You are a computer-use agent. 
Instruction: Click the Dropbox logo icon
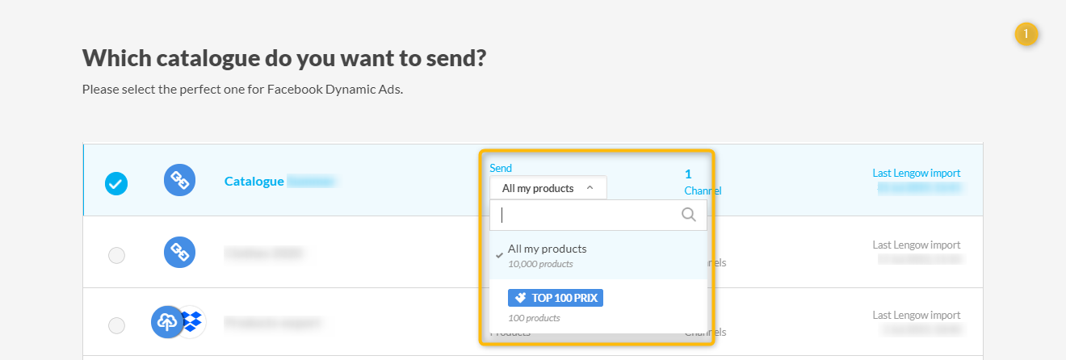tap(192, 322)
